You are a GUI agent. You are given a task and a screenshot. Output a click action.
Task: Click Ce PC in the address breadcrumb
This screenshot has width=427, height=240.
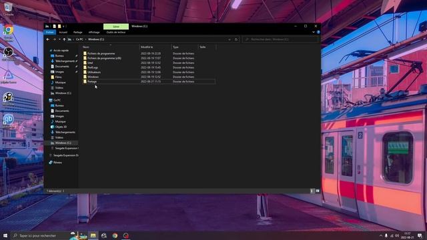[79, 39]
